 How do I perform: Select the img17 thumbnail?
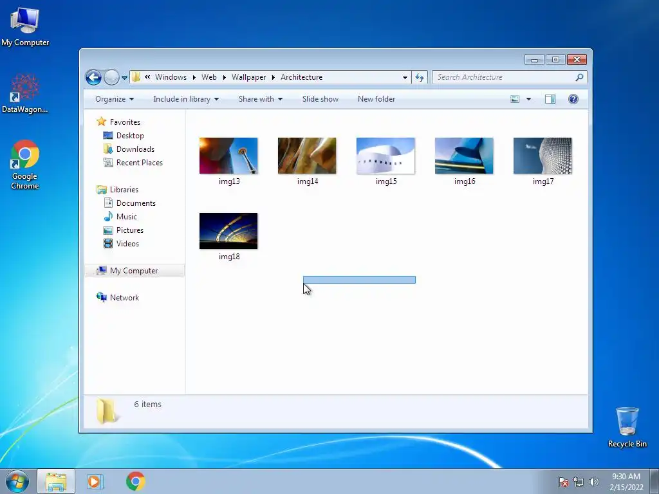coord(543,156)
